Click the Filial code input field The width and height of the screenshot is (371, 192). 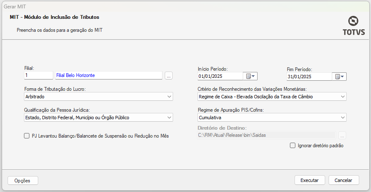(x=38, y=75)
